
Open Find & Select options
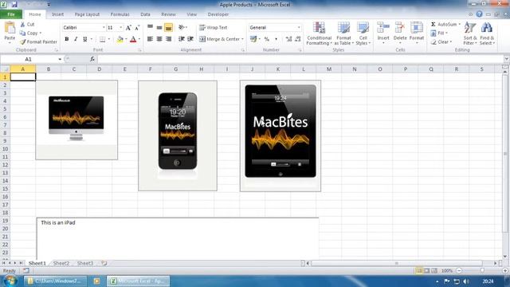click(487, 33)
